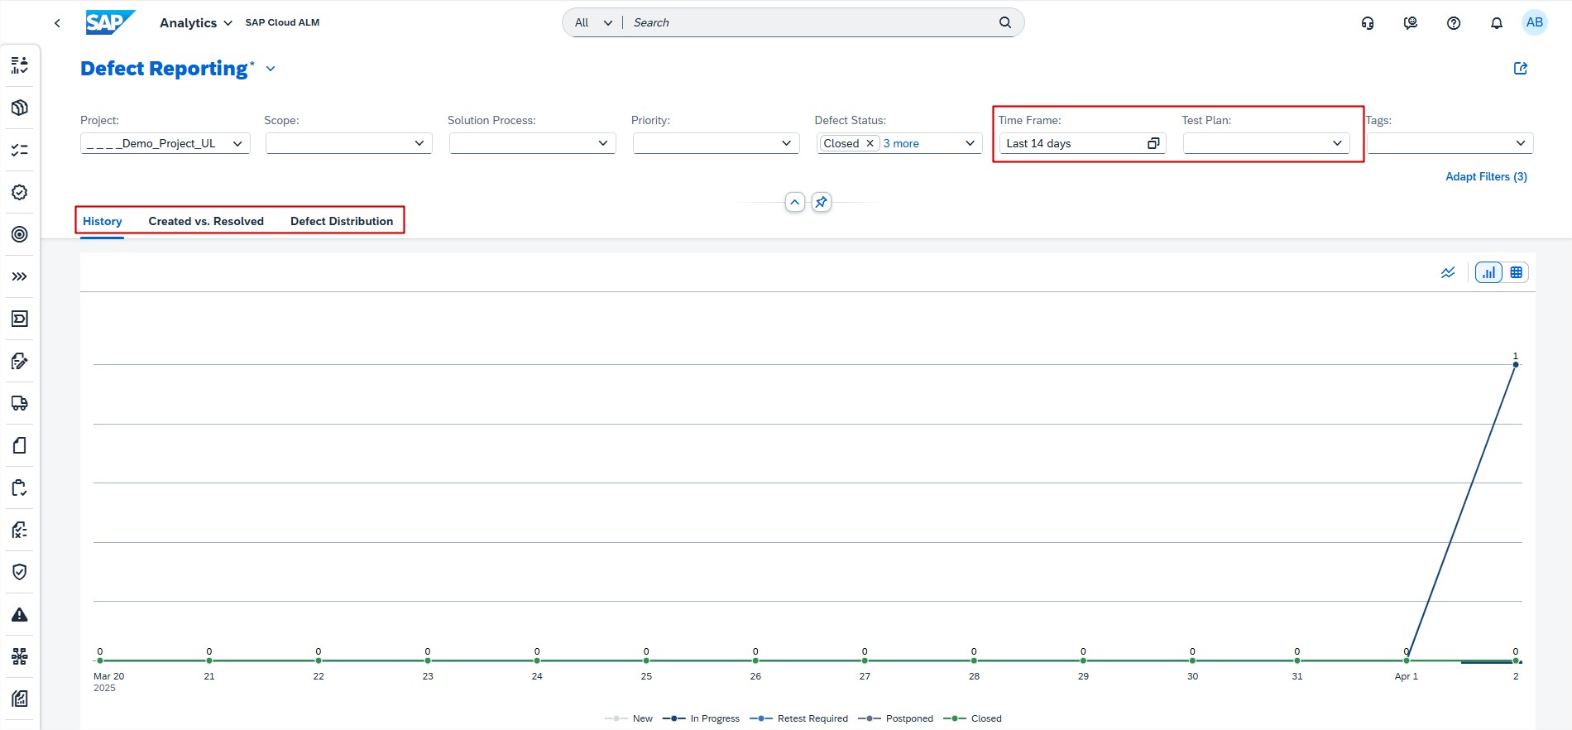Image resolution: width=1572 pixels, height=730 pixels.
Task: Click Adapt Filters link
Action: (x=1486, y=176)
